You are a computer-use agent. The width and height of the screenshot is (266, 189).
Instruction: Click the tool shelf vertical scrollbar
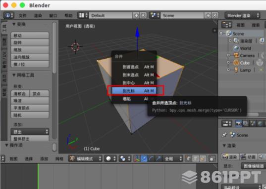[x=54, y=48]
